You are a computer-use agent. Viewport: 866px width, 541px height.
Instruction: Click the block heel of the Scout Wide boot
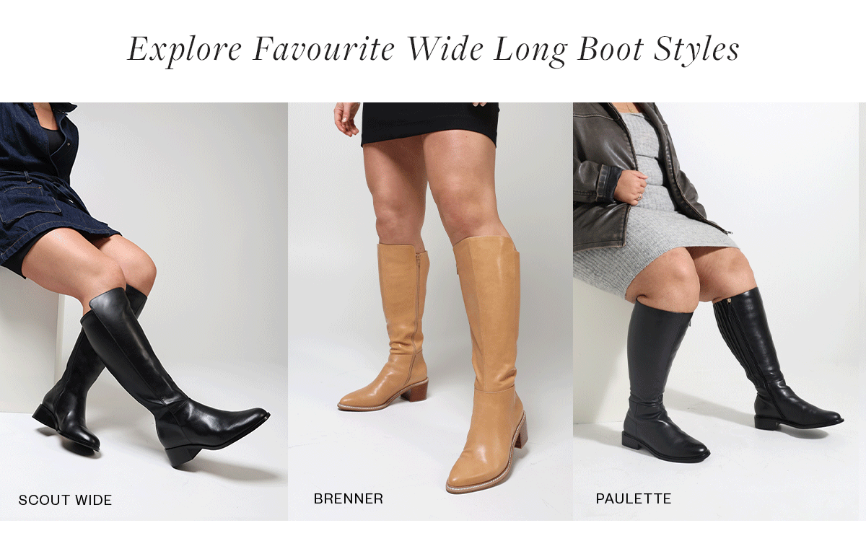[180, 454]
